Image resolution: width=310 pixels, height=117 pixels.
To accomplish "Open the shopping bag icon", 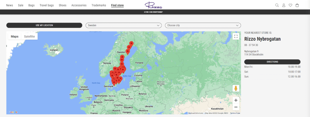I will tap(297, 5).
